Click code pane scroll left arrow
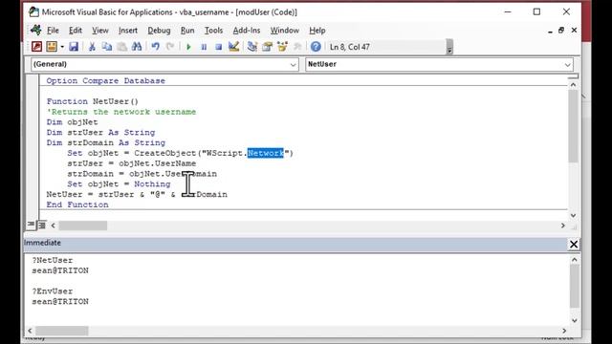This screenshot has height=344, width=612. tap(54, 226)
